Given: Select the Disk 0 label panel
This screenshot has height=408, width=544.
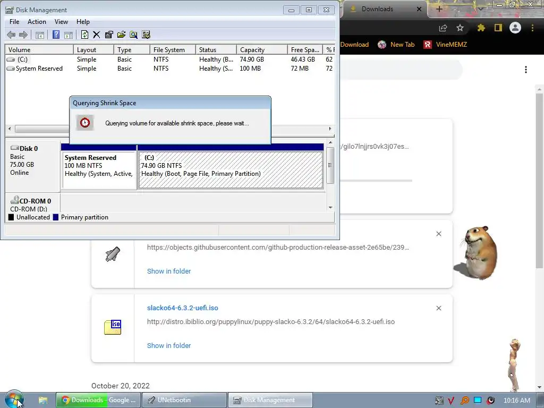Looking at the screenshot, I should pos(32,166).
